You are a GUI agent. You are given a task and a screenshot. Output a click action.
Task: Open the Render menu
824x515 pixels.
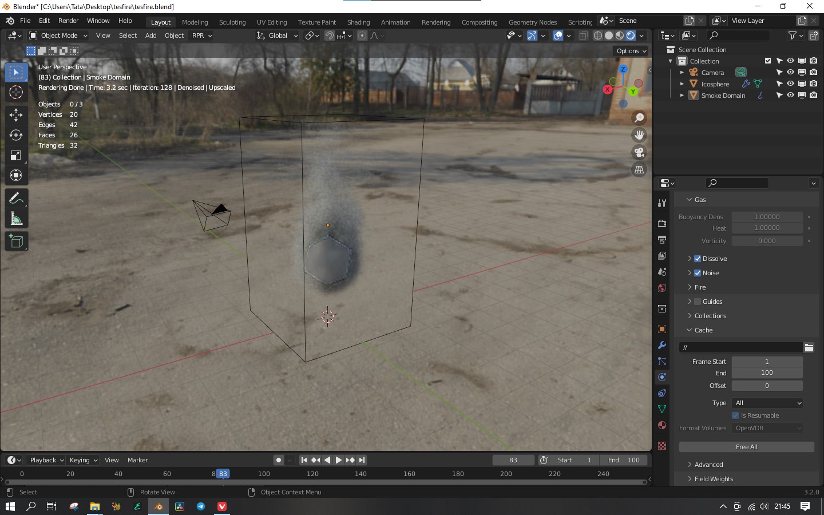69,21
